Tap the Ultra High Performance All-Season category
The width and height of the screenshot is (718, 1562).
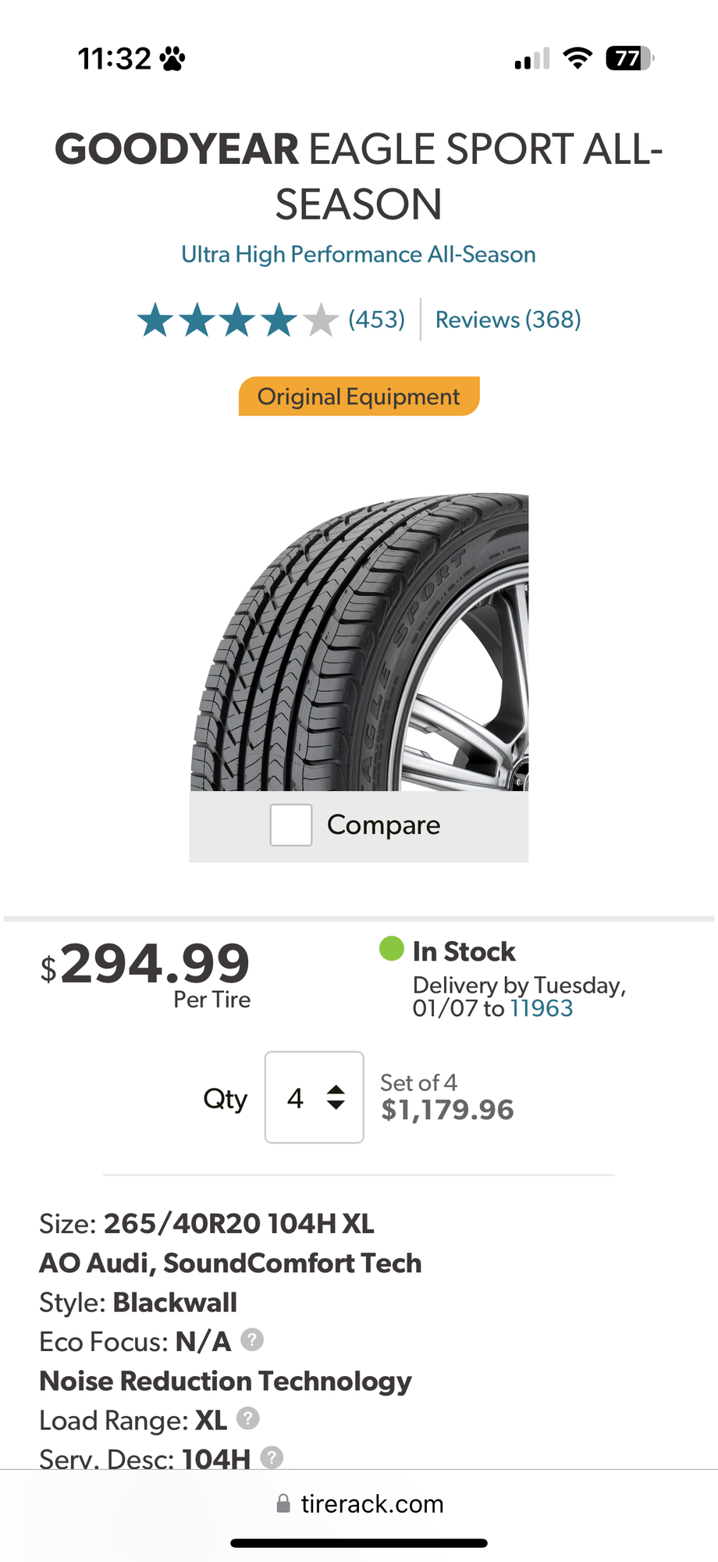coord(358,254)
